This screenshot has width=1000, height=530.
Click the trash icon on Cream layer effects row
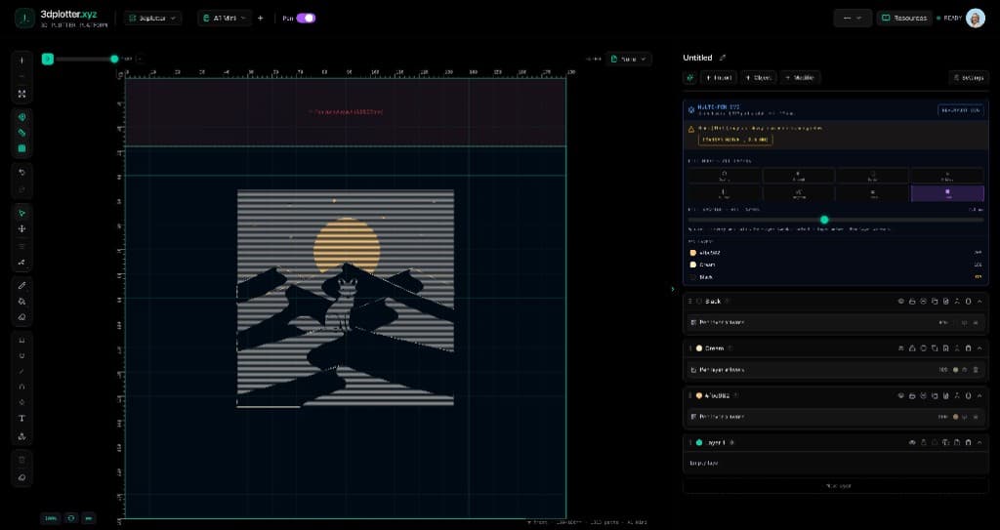[x=976, y=369]
